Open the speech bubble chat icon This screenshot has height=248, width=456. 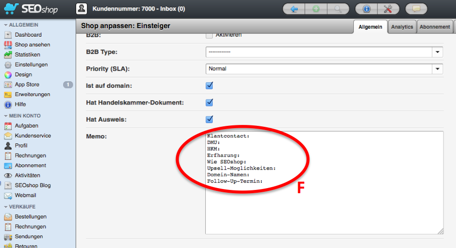(x=416, y=9)
